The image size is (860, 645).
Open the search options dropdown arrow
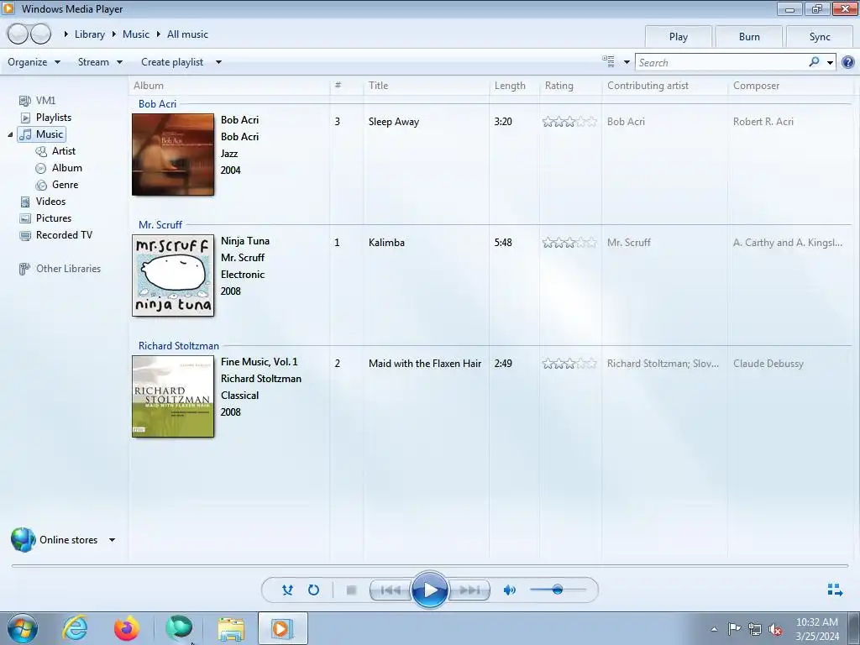tap(831, 62)
